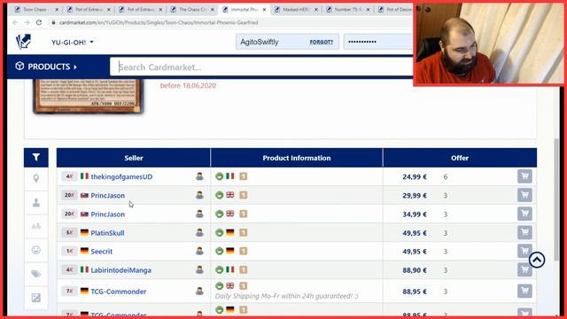Image resolution: width=567 pixels, height=319 pixels.
Task: Open the filter funnel icon
Action: pos(35,158)
